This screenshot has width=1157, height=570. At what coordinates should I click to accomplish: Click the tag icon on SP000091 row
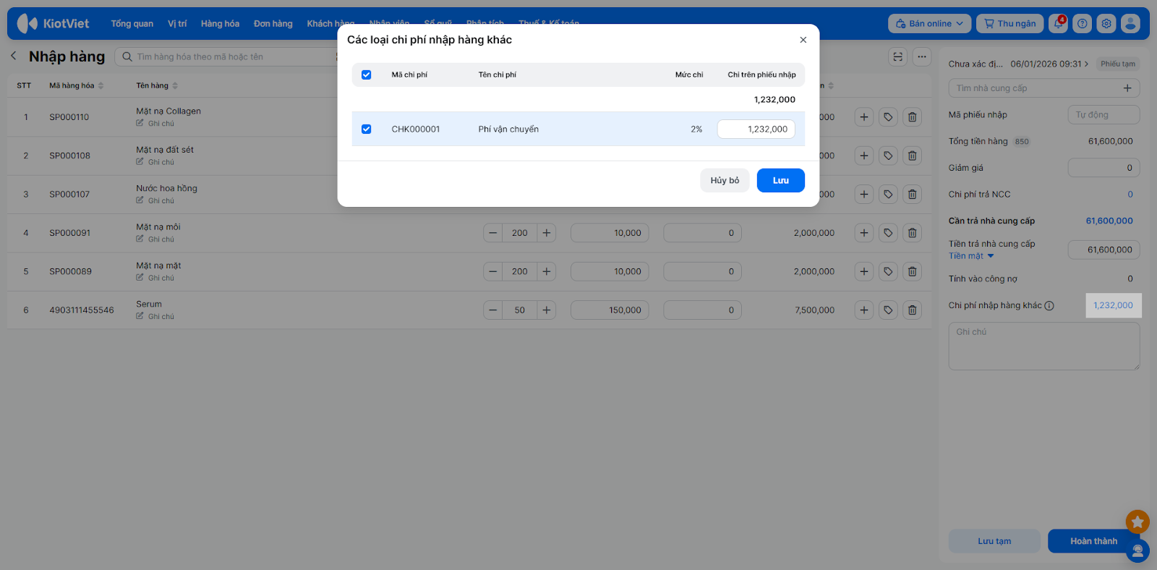tap(888, 233)
